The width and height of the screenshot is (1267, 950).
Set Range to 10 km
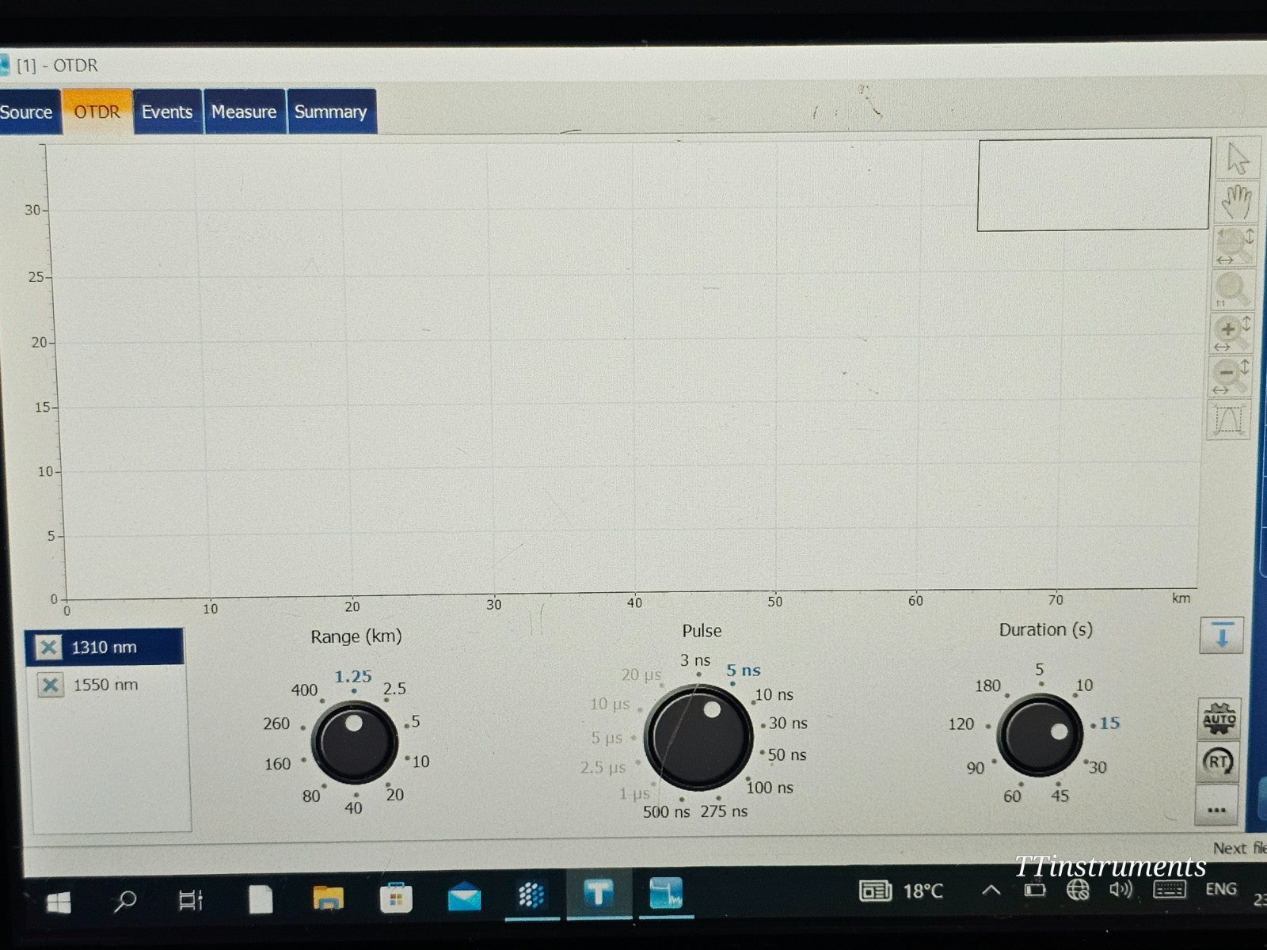(420, 762)
